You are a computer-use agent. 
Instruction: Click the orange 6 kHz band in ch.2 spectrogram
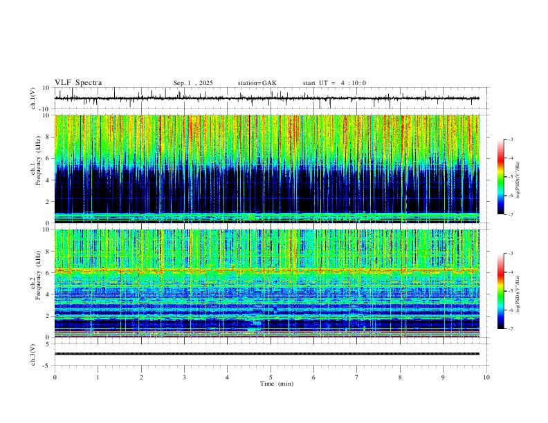click(267, 270)
